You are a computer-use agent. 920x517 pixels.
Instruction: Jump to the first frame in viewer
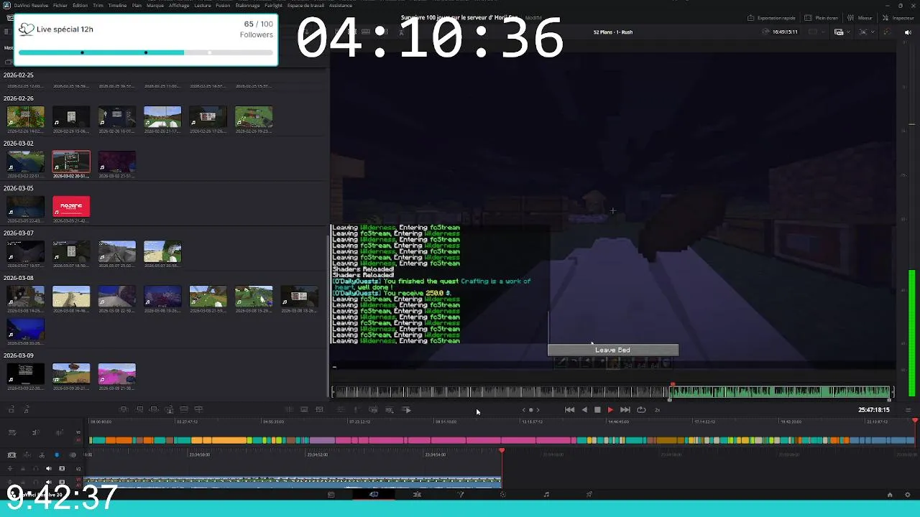[x=569, y=410]
